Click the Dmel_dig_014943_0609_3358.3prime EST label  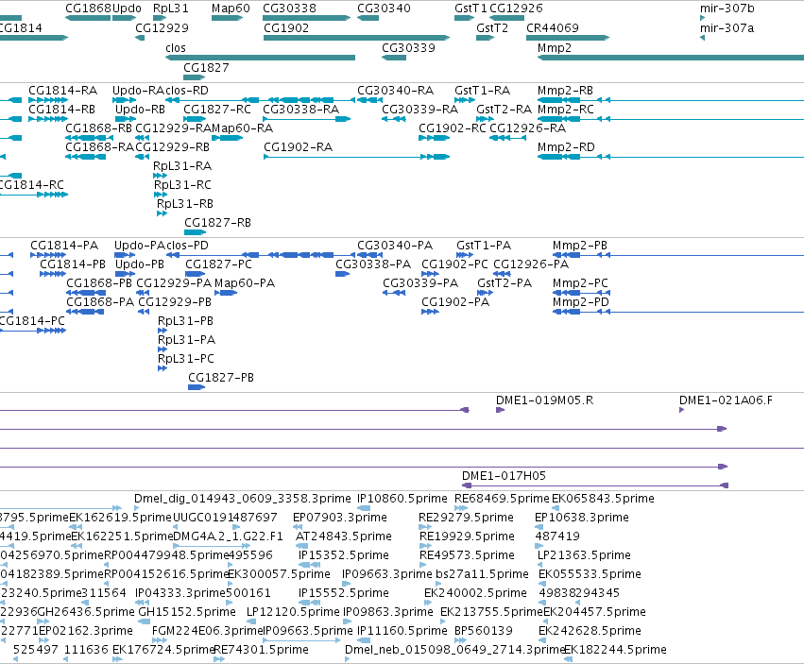[243, 499]
